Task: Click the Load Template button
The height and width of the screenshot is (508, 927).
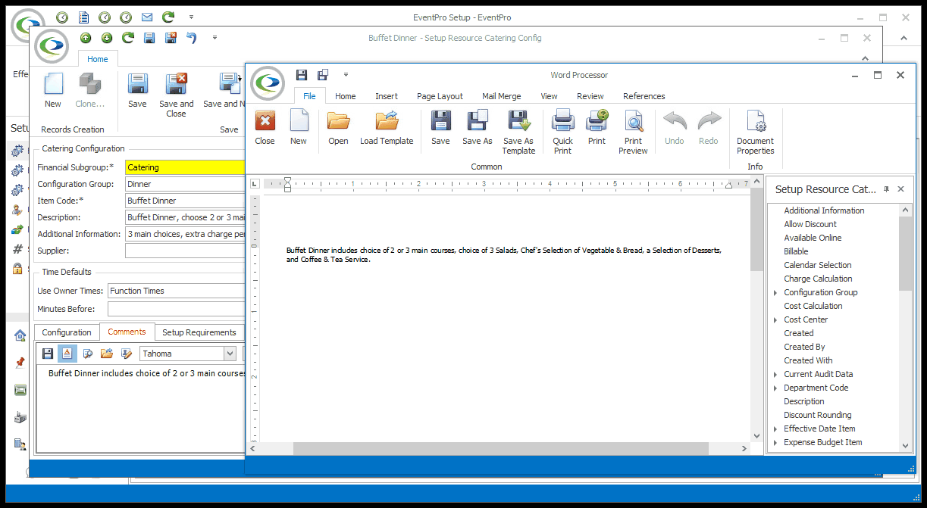Action: (x=387, y=128)
